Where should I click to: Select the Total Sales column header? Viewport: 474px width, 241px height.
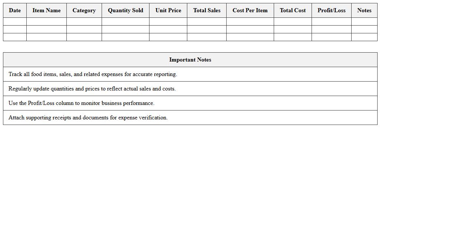click(207, 10)
